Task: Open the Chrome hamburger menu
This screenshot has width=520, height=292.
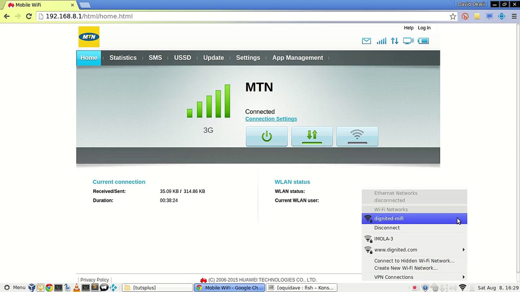Action: [514, 16]
